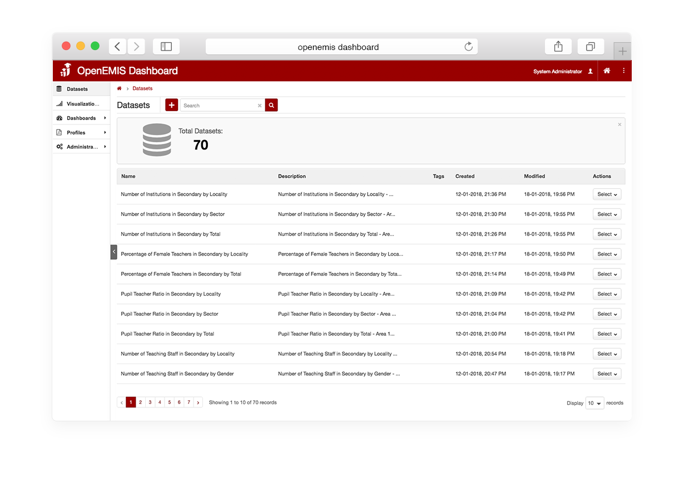Screen dimensions: 684x498
Task: Collapse the sidebar with the arrow handle
Action: point(114,252)
